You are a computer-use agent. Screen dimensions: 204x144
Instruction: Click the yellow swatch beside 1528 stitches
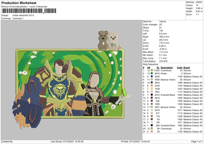tap(152, 89)
